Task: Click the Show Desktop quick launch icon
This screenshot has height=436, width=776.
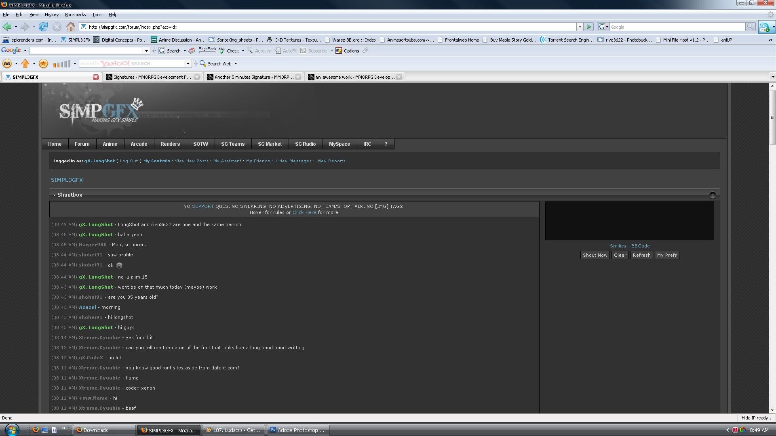Action: 45,430
